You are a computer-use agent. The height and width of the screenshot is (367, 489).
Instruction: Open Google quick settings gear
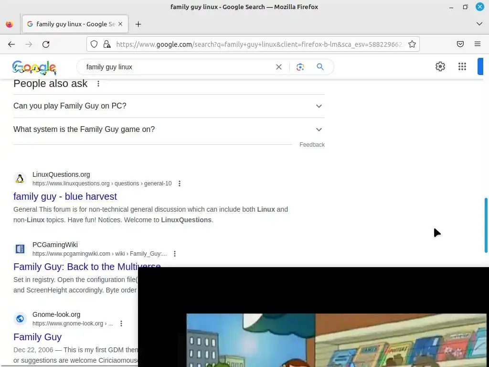tap(440, 66)
